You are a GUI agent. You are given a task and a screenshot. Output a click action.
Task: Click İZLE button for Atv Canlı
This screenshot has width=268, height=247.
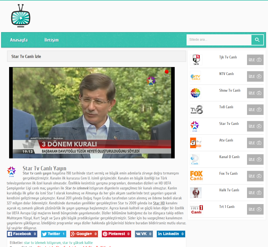tap(255, 143)
